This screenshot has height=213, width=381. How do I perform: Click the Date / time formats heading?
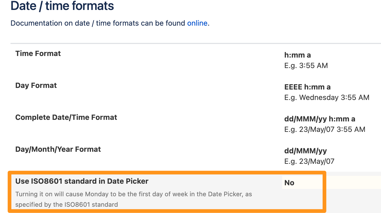(x=62, y=6)
